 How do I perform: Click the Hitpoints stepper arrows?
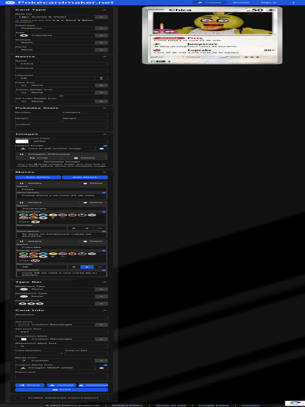coord(101,78)
